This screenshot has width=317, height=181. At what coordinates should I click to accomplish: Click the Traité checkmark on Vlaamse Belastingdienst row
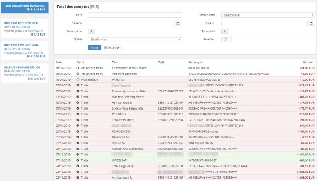pos(78,96)
